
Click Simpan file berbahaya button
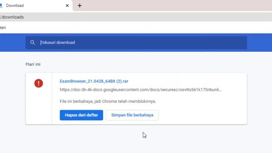pyautogui.click(x=132, y=115)
